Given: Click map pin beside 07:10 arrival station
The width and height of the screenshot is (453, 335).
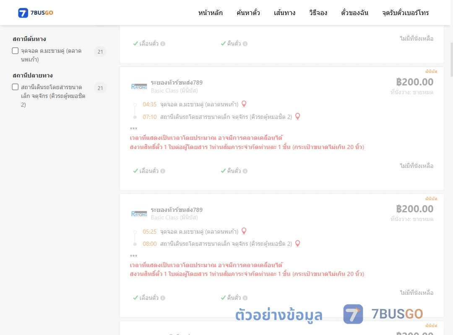Looking at the screenshot, I should pos(297,116).
